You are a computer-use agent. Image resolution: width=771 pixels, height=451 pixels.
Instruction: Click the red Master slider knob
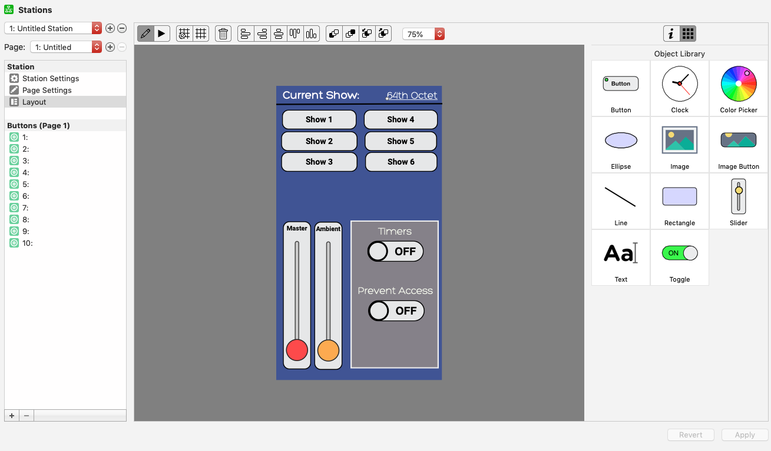[297, 350]
